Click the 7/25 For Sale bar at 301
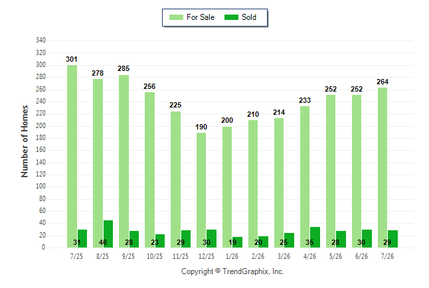Image resolution: width=429 pixels, height=288 pixels. coord(72,156)
